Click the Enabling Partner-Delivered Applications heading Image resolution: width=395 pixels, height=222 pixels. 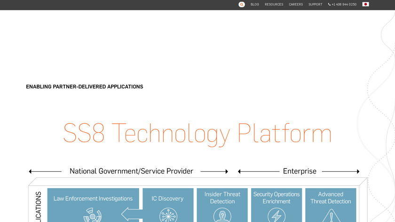click(84, 87)
